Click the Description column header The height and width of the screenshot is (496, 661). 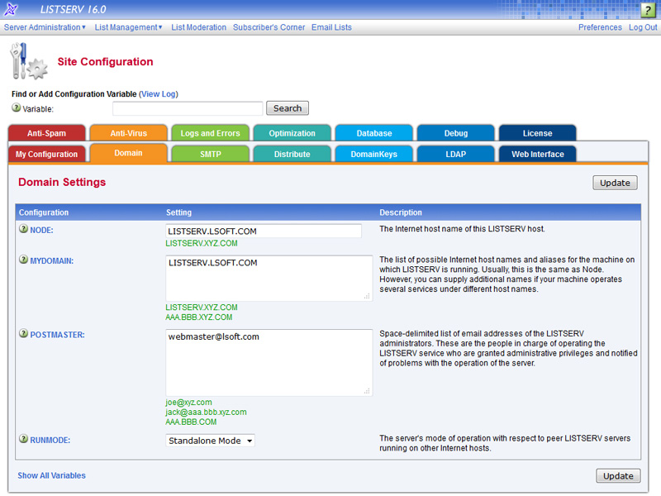click(401, 212)
